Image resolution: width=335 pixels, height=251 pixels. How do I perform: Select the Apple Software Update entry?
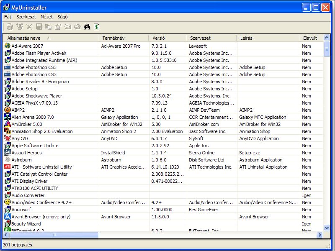tap(35, 146)
